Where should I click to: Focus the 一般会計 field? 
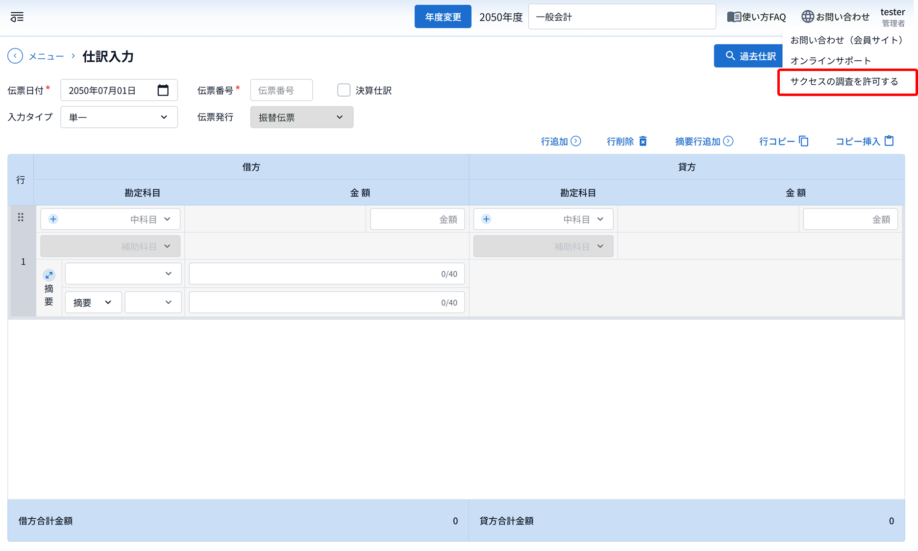pos(622,17)
